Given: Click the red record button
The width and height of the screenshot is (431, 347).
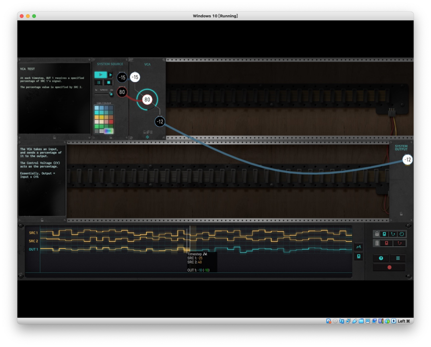Looking at the screenshot, I should 389,267.
